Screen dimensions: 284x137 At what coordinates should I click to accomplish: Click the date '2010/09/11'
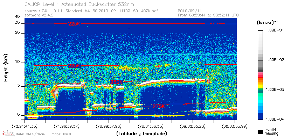pos(190,11)
